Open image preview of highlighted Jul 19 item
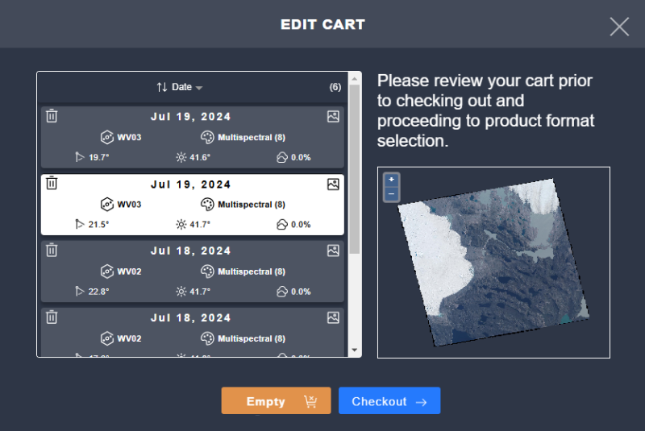Screen dimensions: 645x431 coord(333,184)
